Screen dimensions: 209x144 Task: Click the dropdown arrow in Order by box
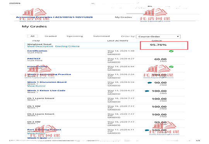[x=178, y=37]
